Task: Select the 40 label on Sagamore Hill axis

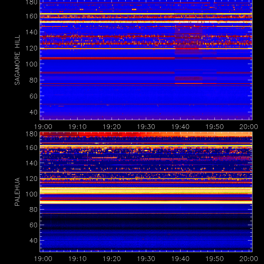Action: pos(33,112)
